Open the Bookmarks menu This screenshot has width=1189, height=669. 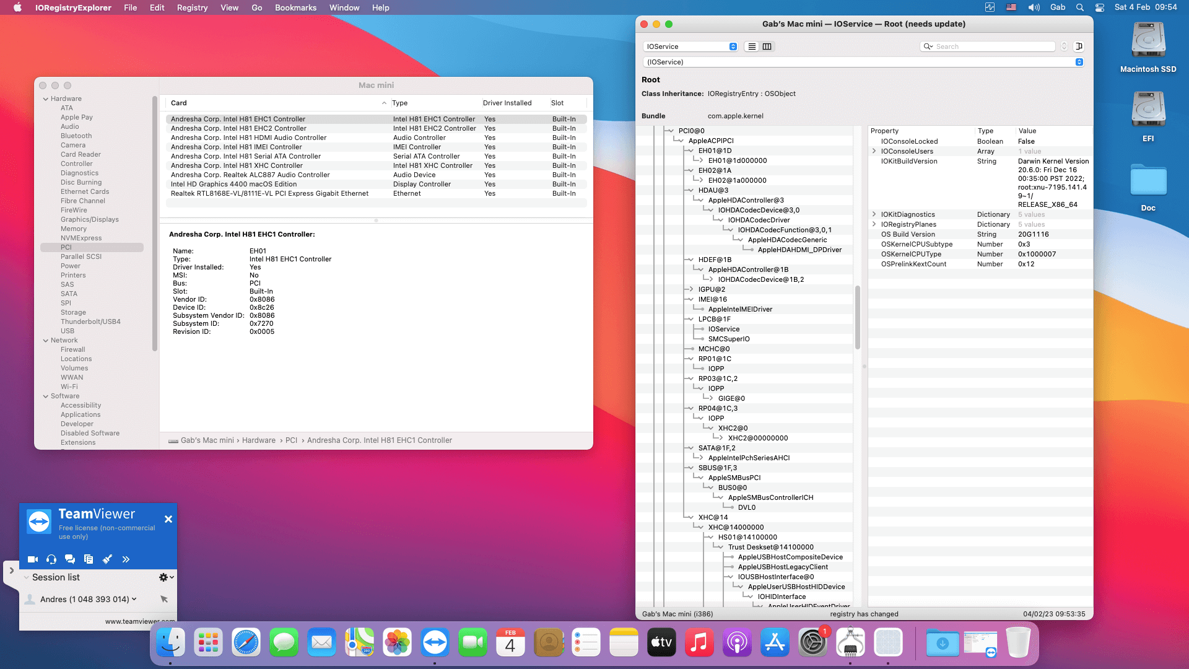tap(295, 7)
